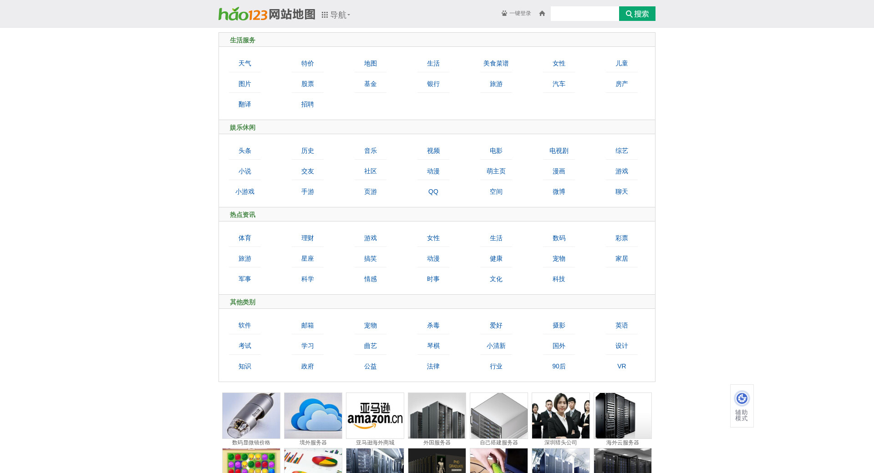Click the VR link

[x=621, y=367]
